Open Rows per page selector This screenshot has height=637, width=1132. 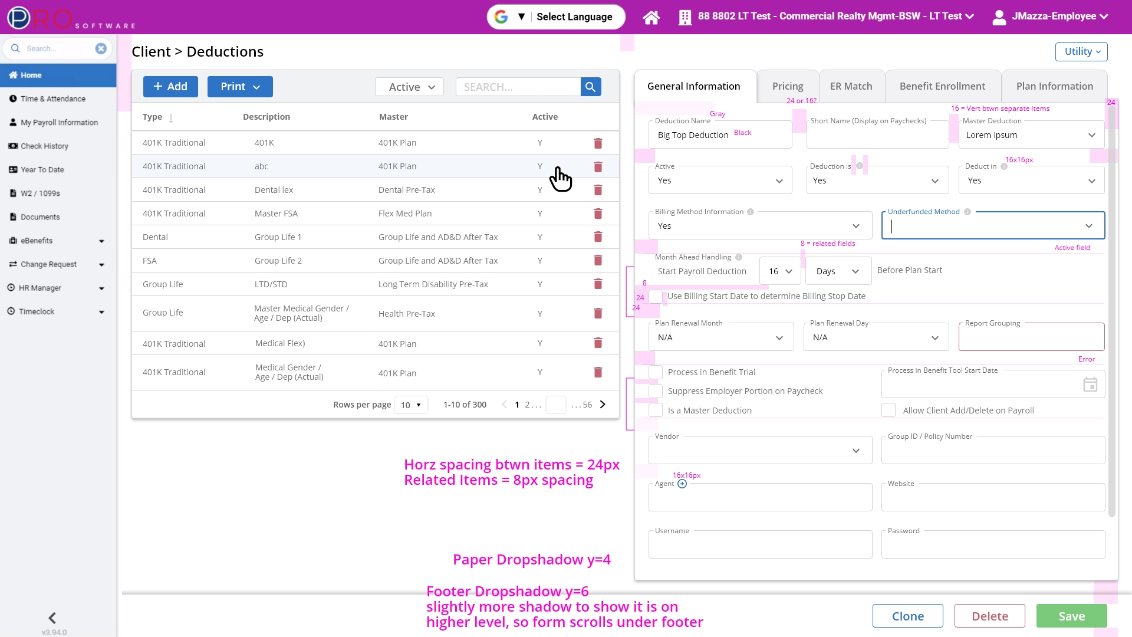pyautogui.click(x=411, y=405)
